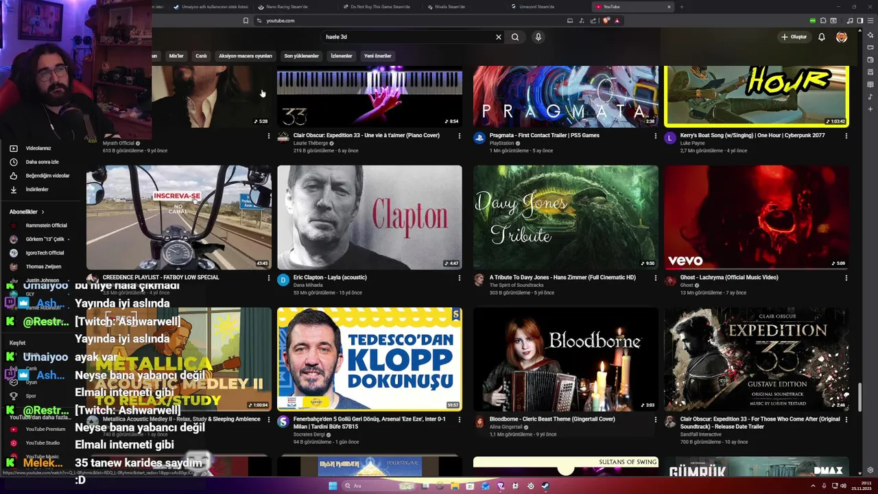Open options menu for Davy Jones Tribute

[x=656, y=278]
